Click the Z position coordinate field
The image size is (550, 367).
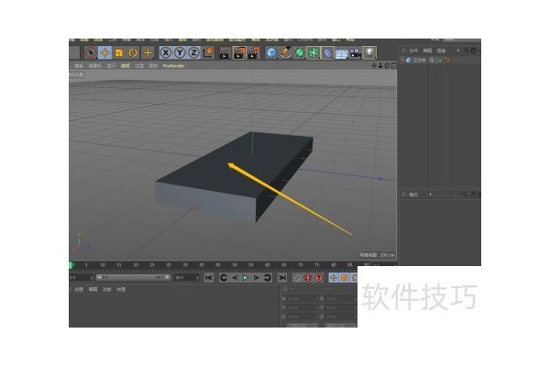302,317
